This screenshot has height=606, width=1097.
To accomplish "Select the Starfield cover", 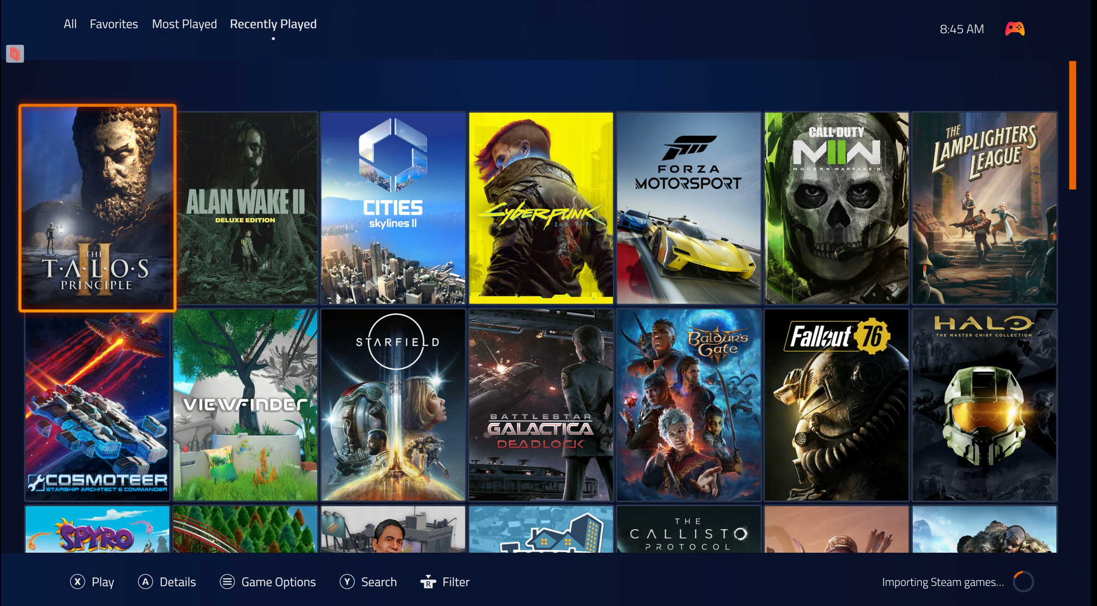I will point(393,405).
